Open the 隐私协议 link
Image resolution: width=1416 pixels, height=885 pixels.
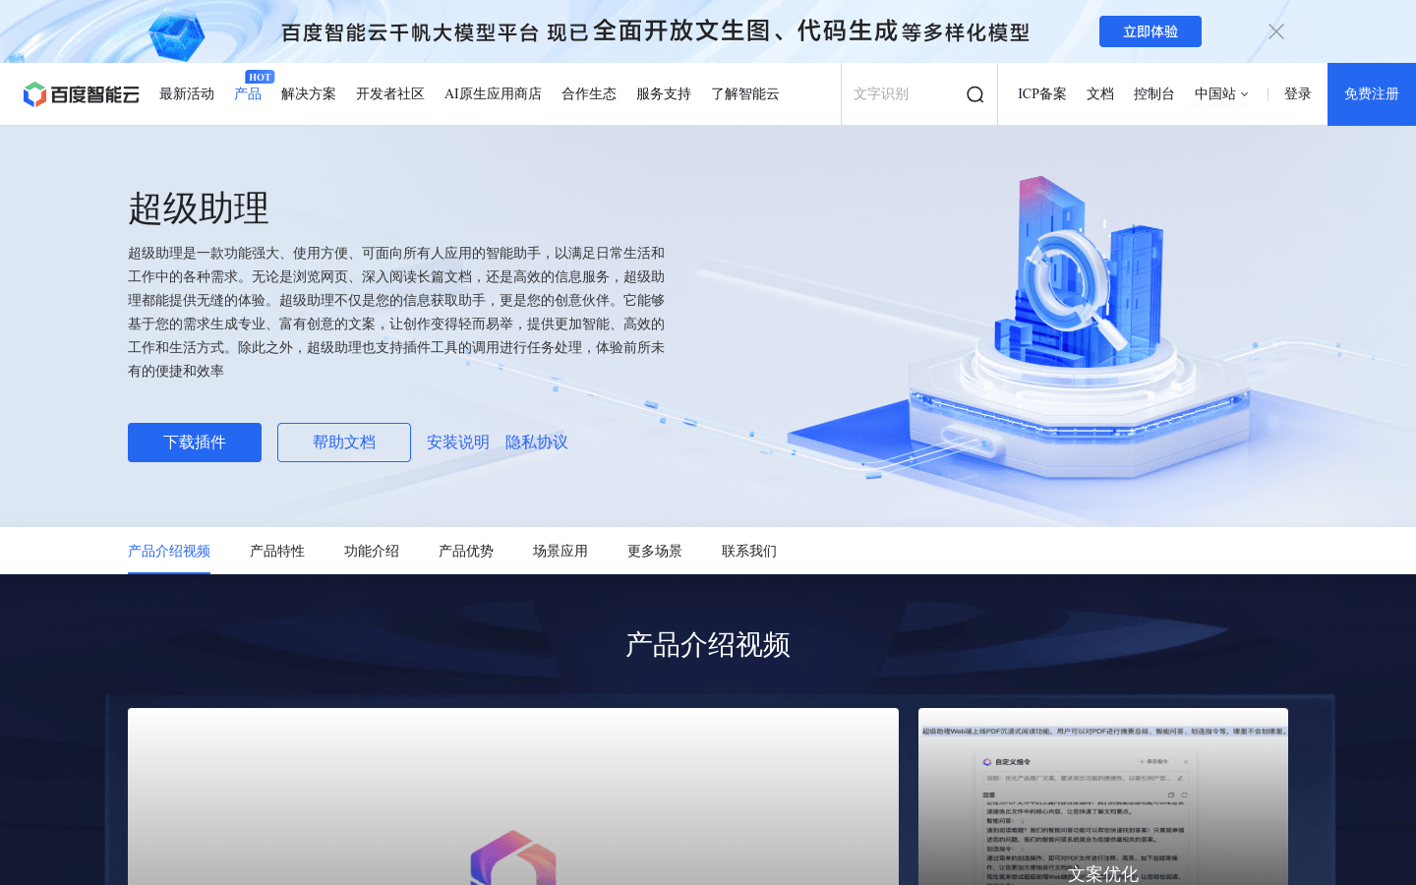click(x=537, y=442)
